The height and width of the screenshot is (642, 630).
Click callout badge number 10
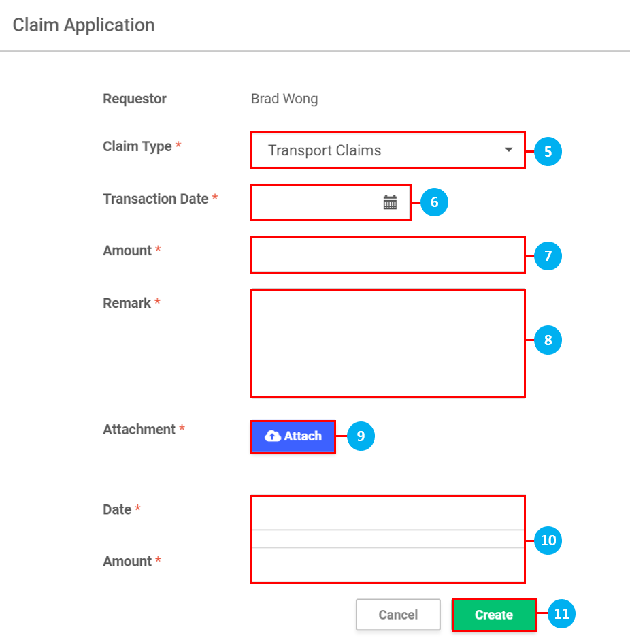(x=548, y=541)
